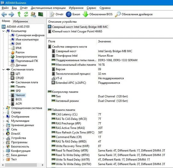Click the Значение column header
Image resolution: width=173 pixels, height=168 pixels.
(104, 41)
